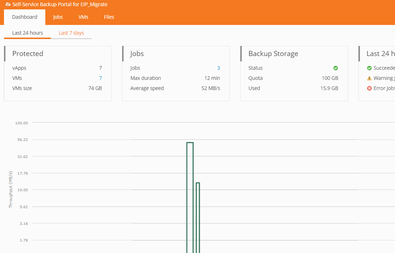
Task: Click the Protected card heading
Action: (28, 53)
